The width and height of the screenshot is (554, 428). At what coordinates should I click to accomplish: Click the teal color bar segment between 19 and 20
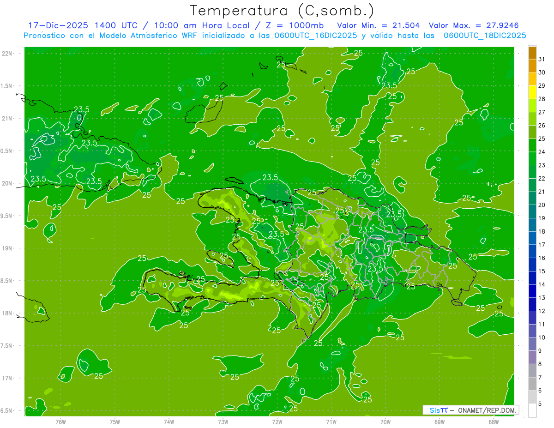[x=532, y=212]
